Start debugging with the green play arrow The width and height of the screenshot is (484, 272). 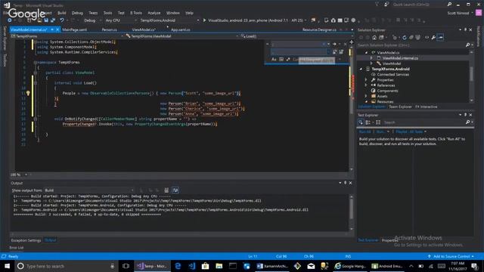tap(204, 20)
